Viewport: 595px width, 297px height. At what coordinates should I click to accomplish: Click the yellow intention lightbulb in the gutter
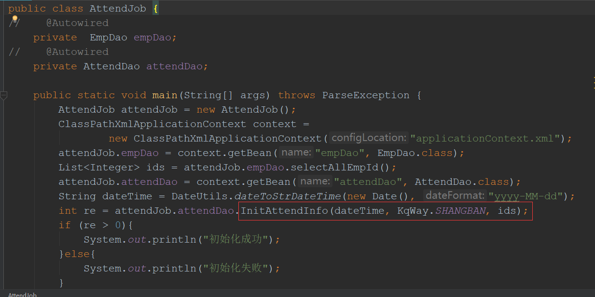14,20
